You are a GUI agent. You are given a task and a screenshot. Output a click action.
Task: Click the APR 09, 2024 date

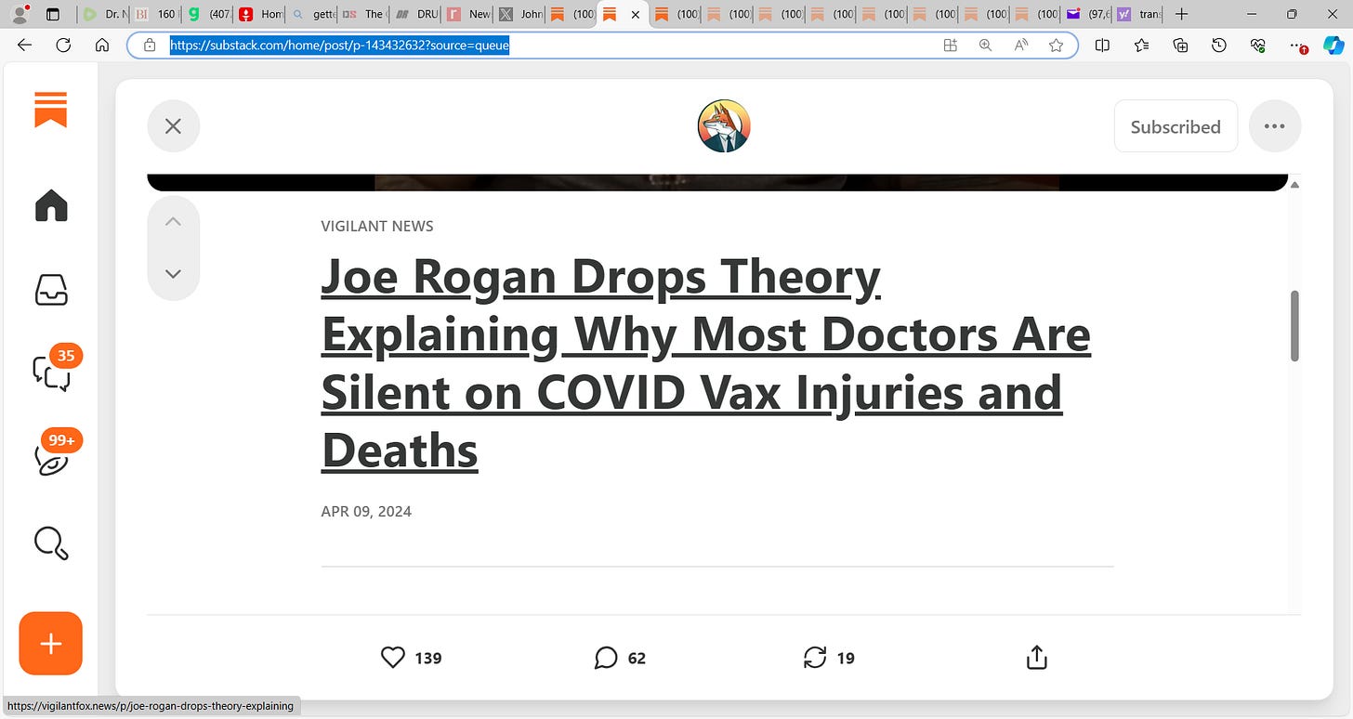(366, 511)
